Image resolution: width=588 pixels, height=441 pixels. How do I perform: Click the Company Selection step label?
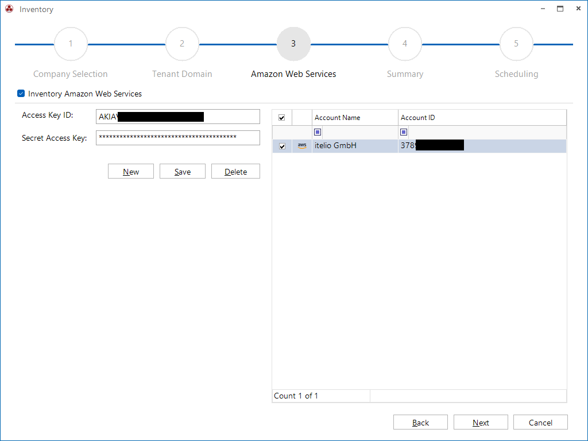[71, 74]
